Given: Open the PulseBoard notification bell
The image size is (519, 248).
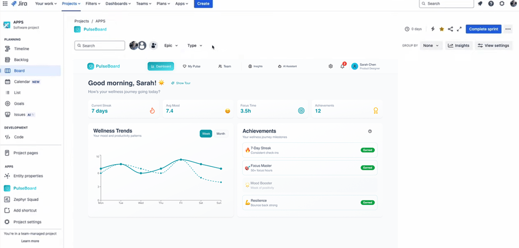Looking at the screenshot, I should pos(343,66).
